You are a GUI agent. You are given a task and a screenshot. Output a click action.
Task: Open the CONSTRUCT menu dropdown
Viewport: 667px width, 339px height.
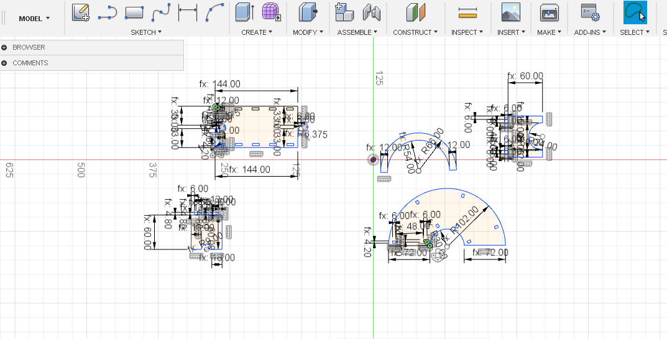[x=415, y=32]
